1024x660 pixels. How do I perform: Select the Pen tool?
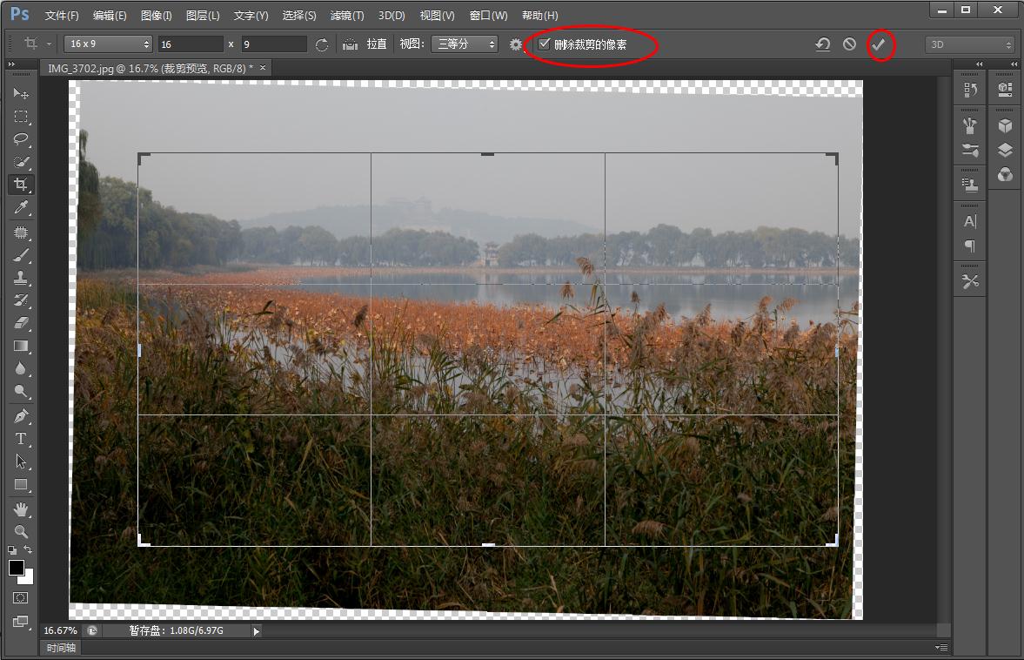click(x=21, y=416)
